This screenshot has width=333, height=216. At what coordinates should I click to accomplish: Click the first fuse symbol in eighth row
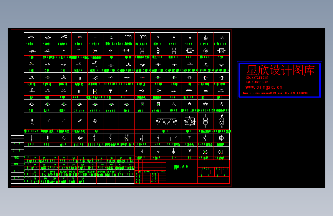(31, 138)
